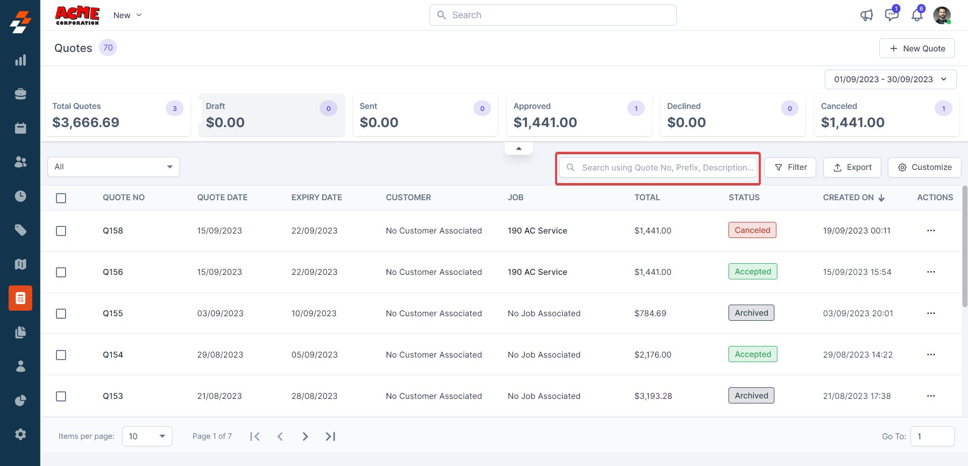Viewport: 968px width, 466px height.
Task: Select the Approved summary card
Action: (x=578, y=115)
